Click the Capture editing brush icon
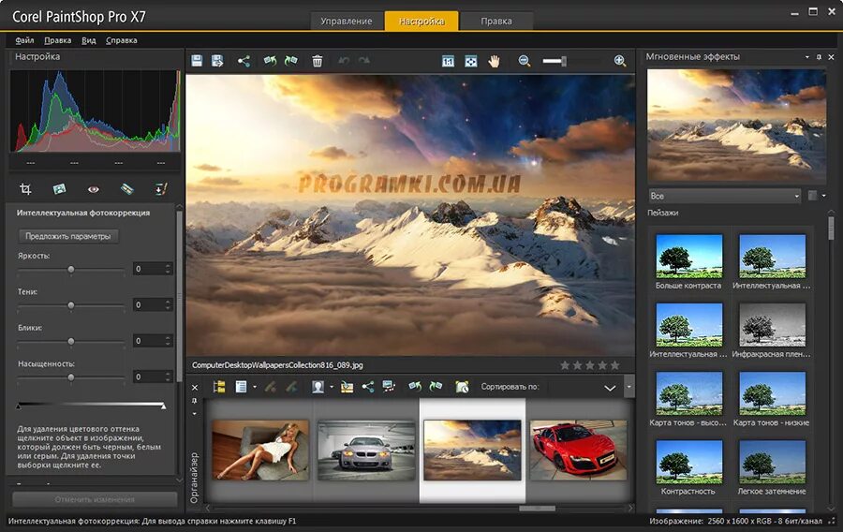Image resolution: width=843 pixels, height=532 pixels. (271, 387)
